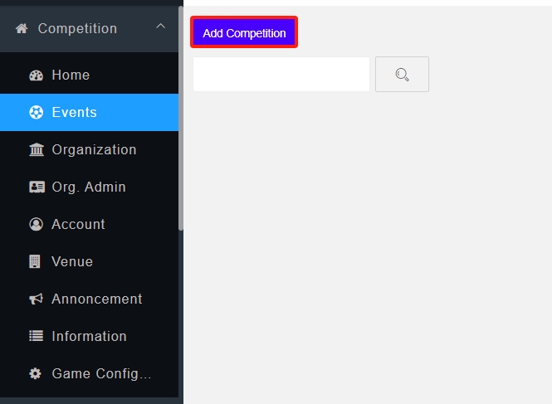The width and height of the screenshot is (552, 404).
Task: Click the building icon beside Venue
Action: (36, 262)
